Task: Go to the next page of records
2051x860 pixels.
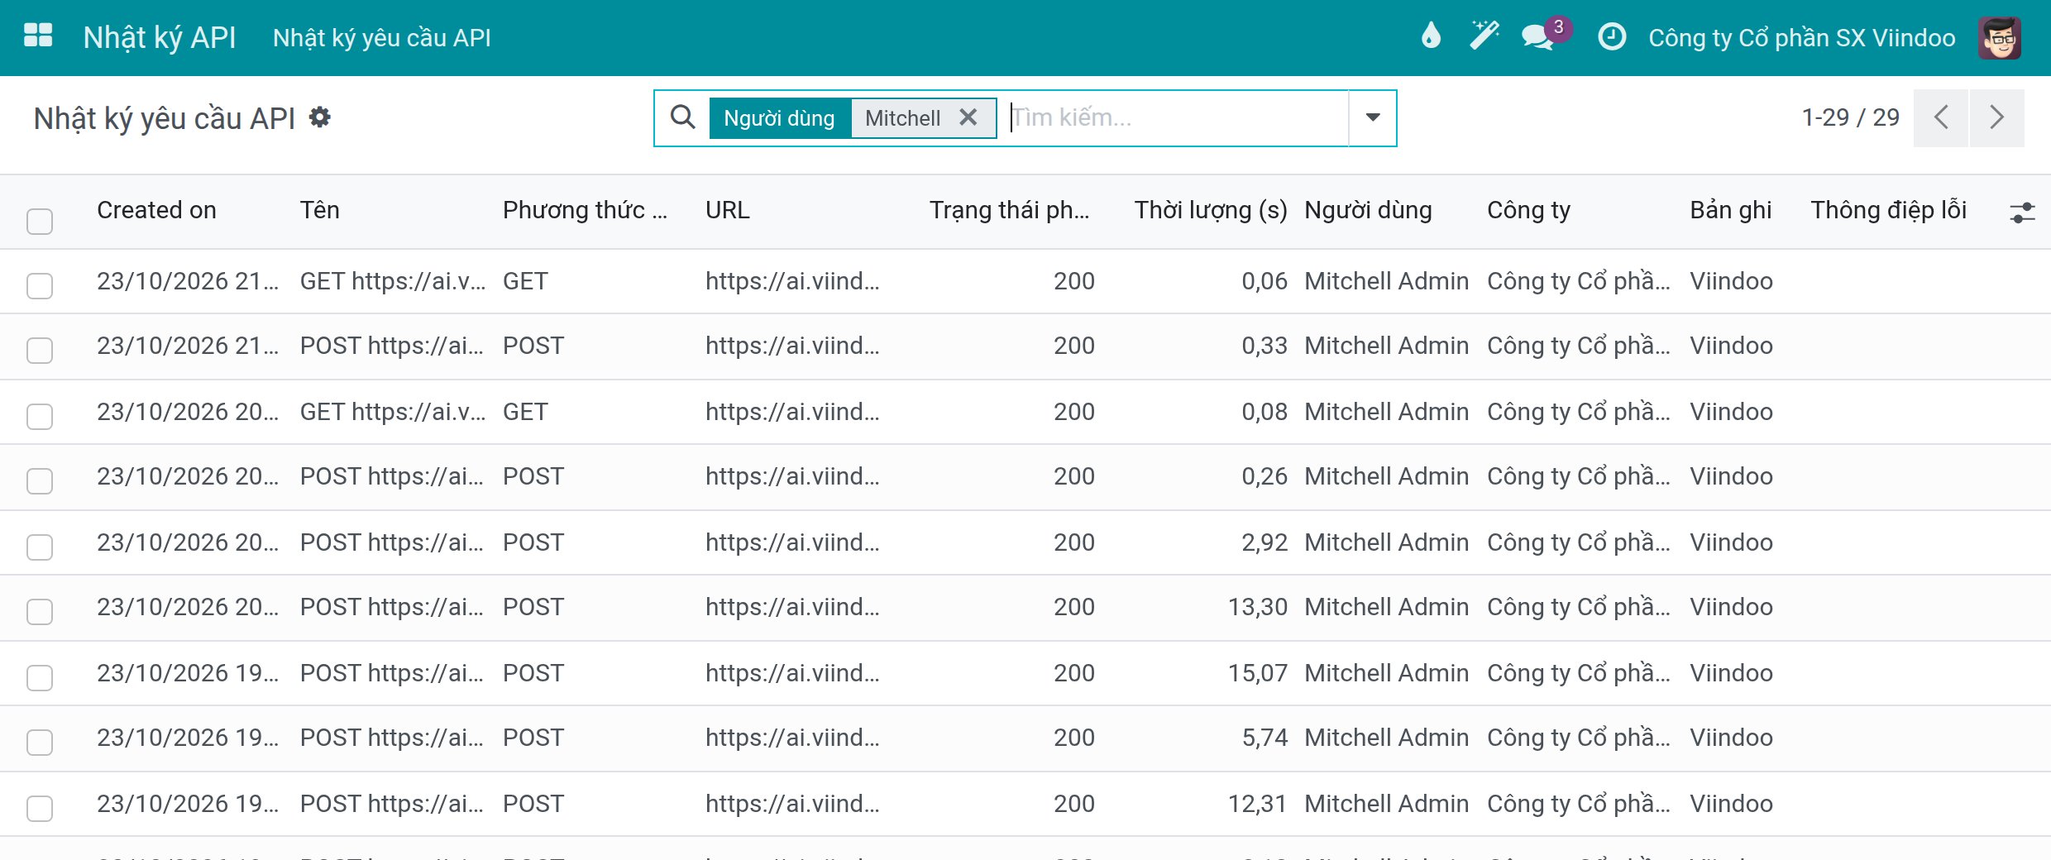Action: [x=1997, y=117]
